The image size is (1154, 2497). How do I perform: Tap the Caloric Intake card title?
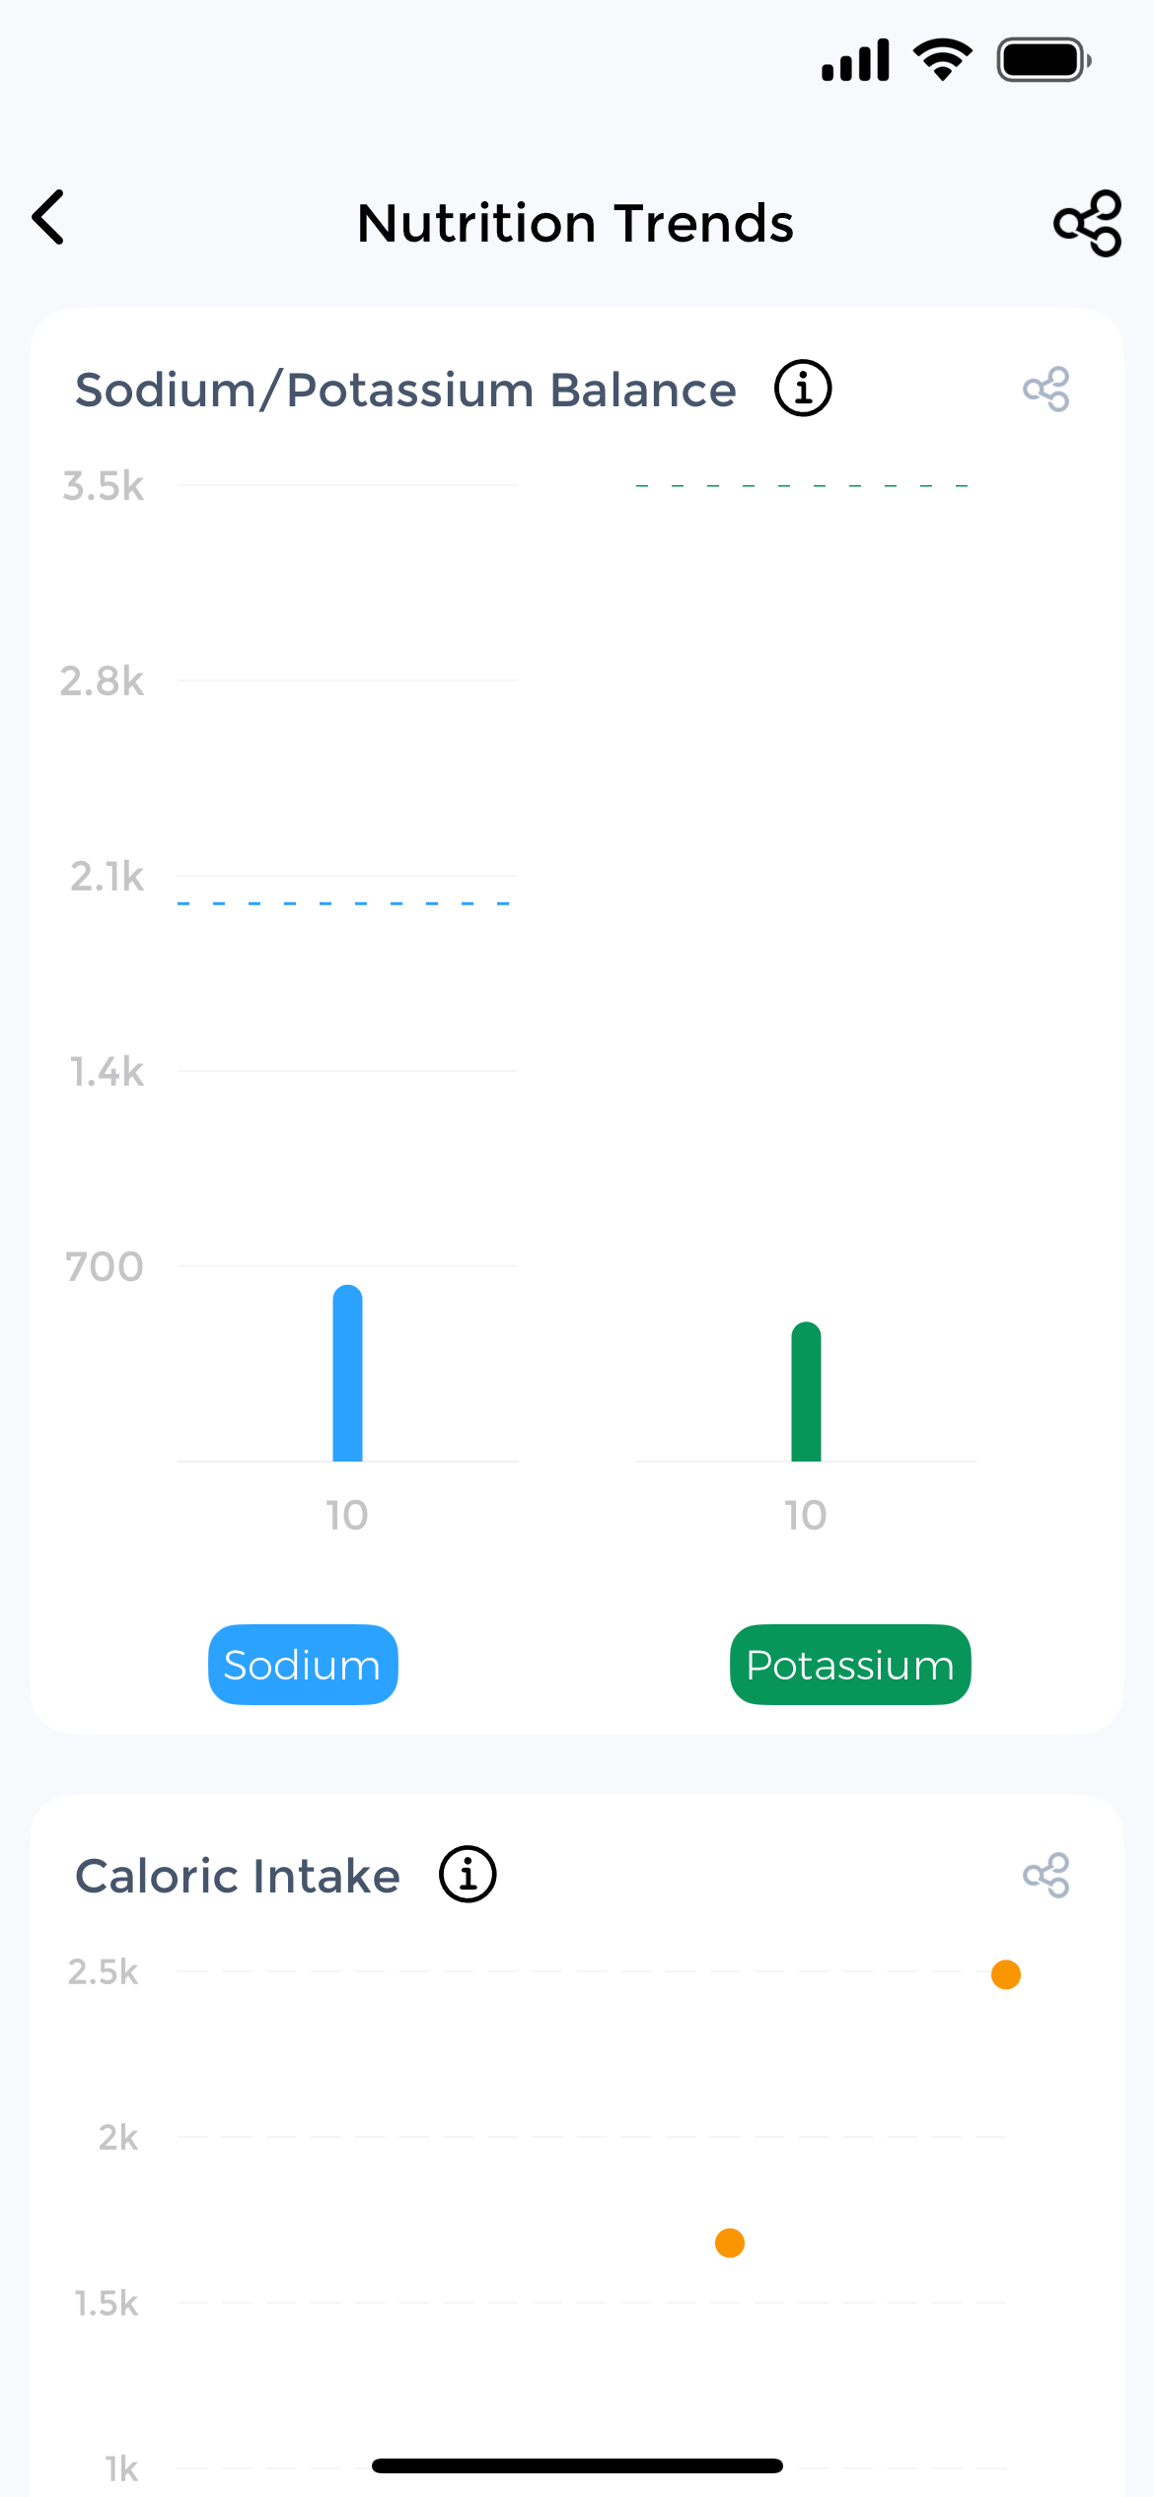click(238, 1876)
